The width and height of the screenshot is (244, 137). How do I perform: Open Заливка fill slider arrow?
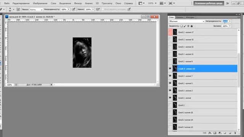230,26
